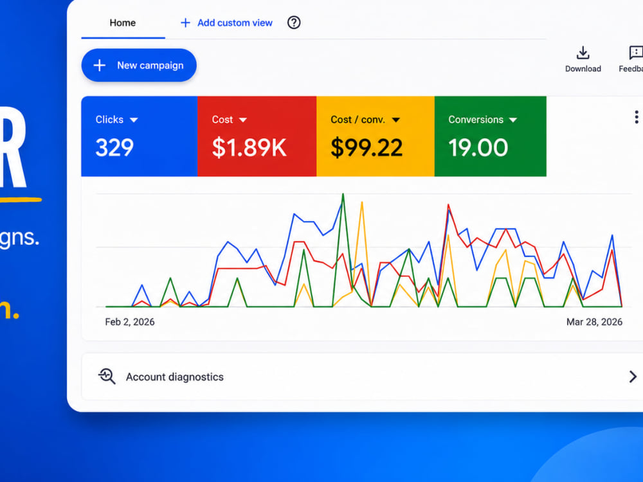
Task: Expand Account diagnostics with right chevron
Action: pos(633,377)
